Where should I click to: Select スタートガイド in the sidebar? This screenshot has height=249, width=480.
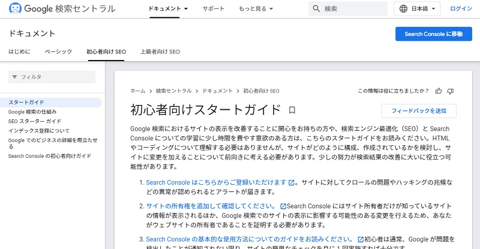coord(50,102)
